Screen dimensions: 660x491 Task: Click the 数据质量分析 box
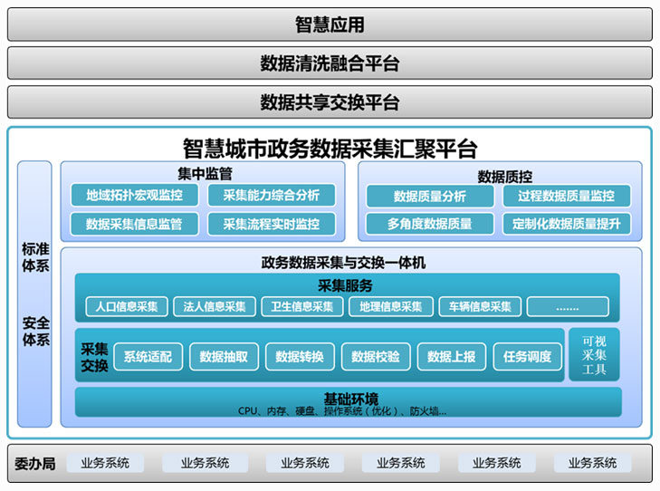(430, 196)
